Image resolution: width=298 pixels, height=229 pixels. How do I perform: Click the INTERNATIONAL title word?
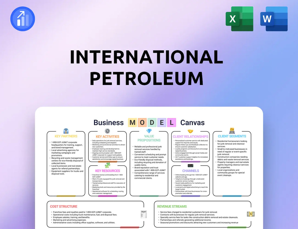pyautogui.click(x=147, y=57)
